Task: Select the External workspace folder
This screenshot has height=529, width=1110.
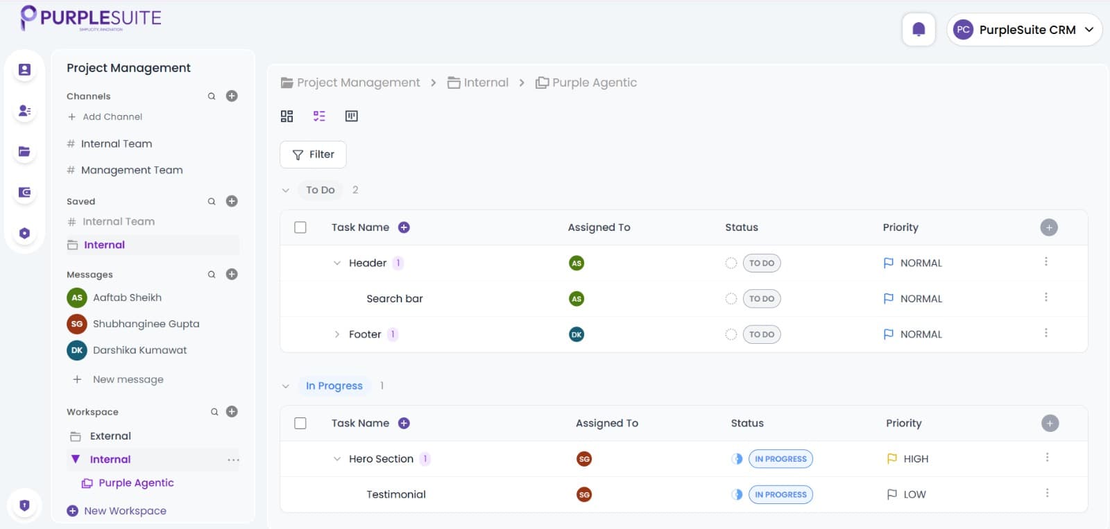Action: [x=110, y=436]
